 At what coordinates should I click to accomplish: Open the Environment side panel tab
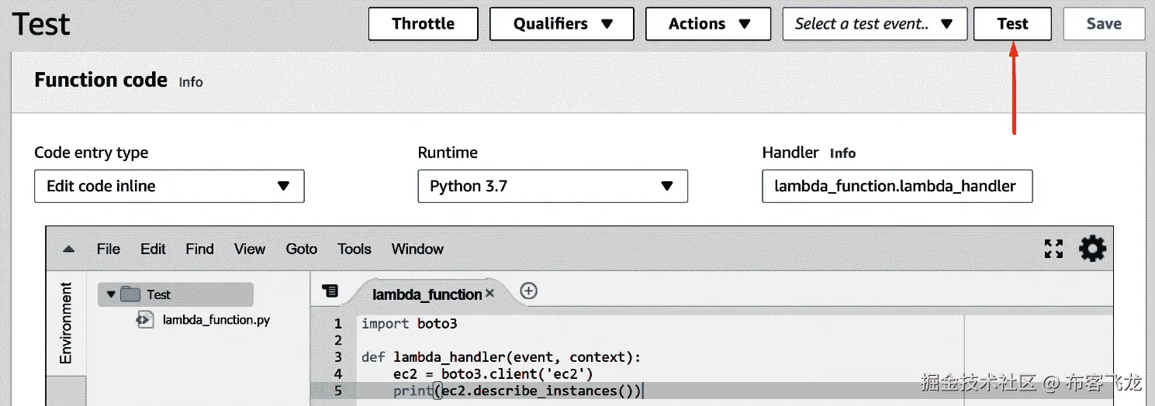pyautogui.click(x=66, y=322)
